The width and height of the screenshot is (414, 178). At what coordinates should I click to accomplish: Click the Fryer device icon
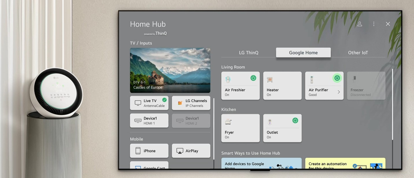click(x=228, y=122)
